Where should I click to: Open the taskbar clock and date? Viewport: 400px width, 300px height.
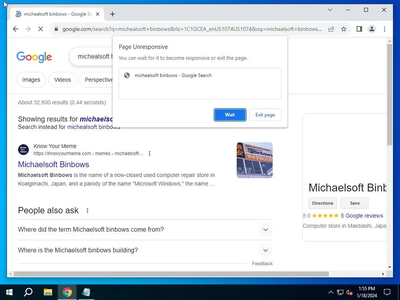(x=366, y=292)
